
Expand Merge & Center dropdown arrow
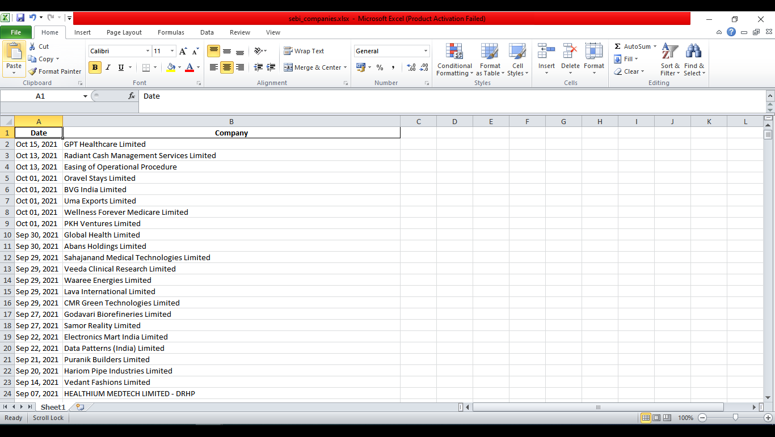tap(346, 67)
